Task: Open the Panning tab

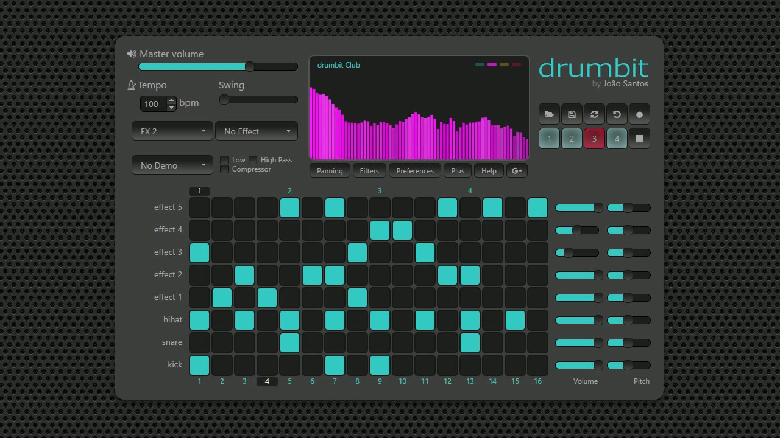Action: click(330, 171)
